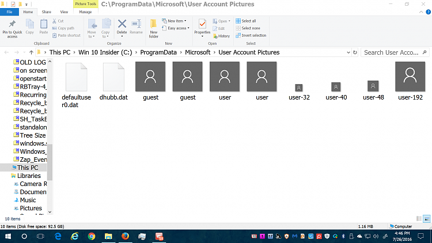Choose Edit in Open group
The height and width of the screenshot is (243, 432).
click(219, 28)
